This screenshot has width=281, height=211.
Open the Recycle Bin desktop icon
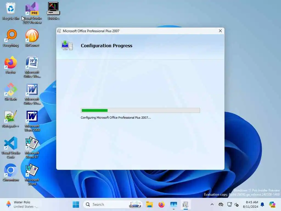click(x=11, y=11)
